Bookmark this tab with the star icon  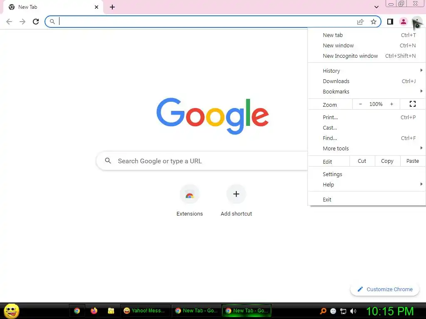tap(374, 22)
